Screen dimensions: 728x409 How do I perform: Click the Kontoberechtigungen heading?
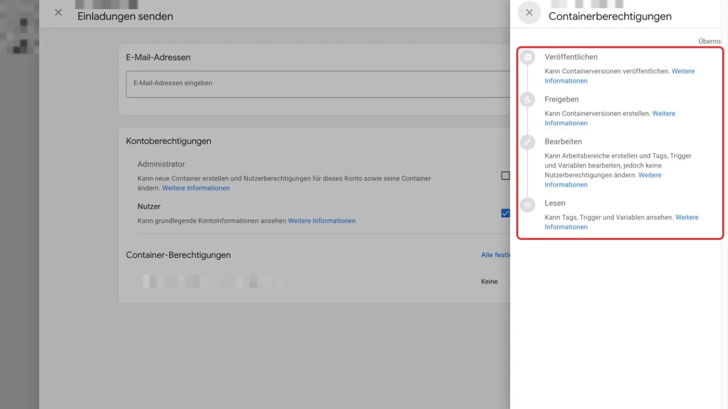[168, 141]
